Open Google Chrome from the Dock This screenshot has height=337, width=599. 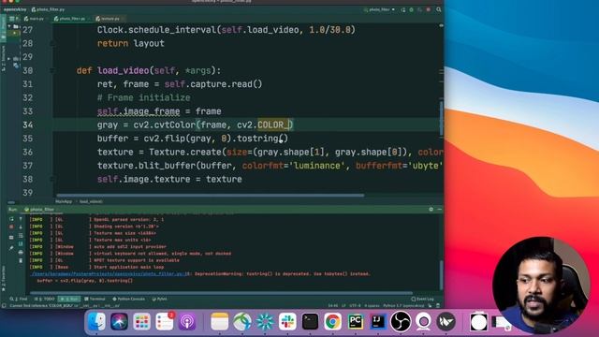pos(332,322)
